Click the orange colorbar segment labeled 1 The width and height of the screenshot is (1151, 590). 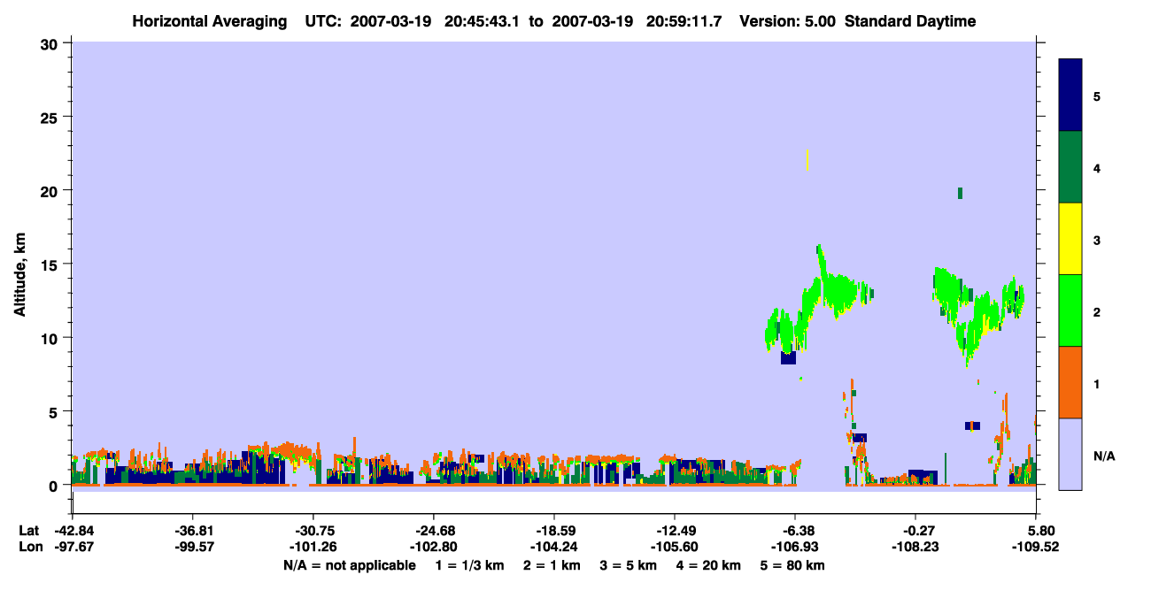pos(1070,382)
